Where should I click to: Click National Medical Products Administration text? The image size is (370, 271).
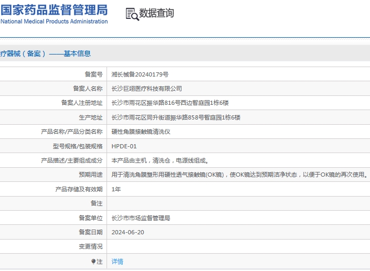click(x=54, y=21)
